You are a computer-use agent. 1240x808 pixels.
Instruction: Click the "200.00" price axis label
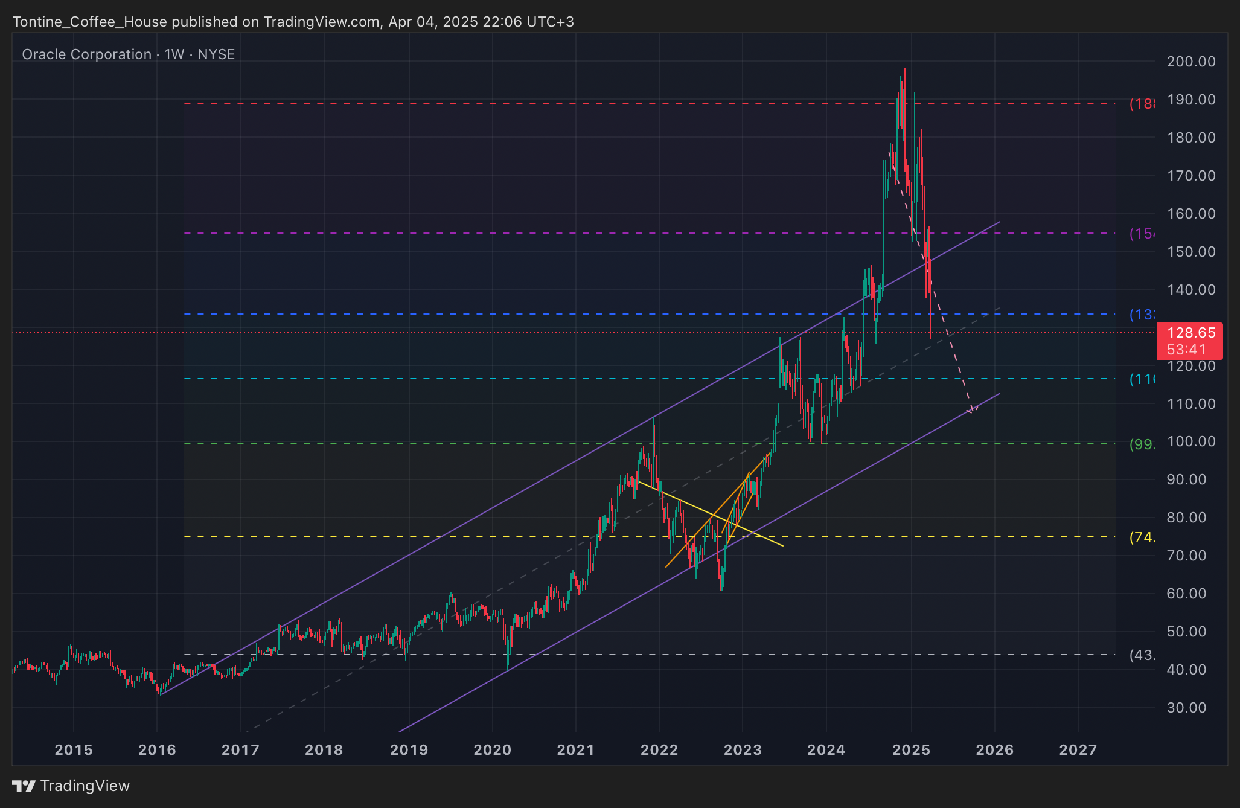click(1191, 62)
